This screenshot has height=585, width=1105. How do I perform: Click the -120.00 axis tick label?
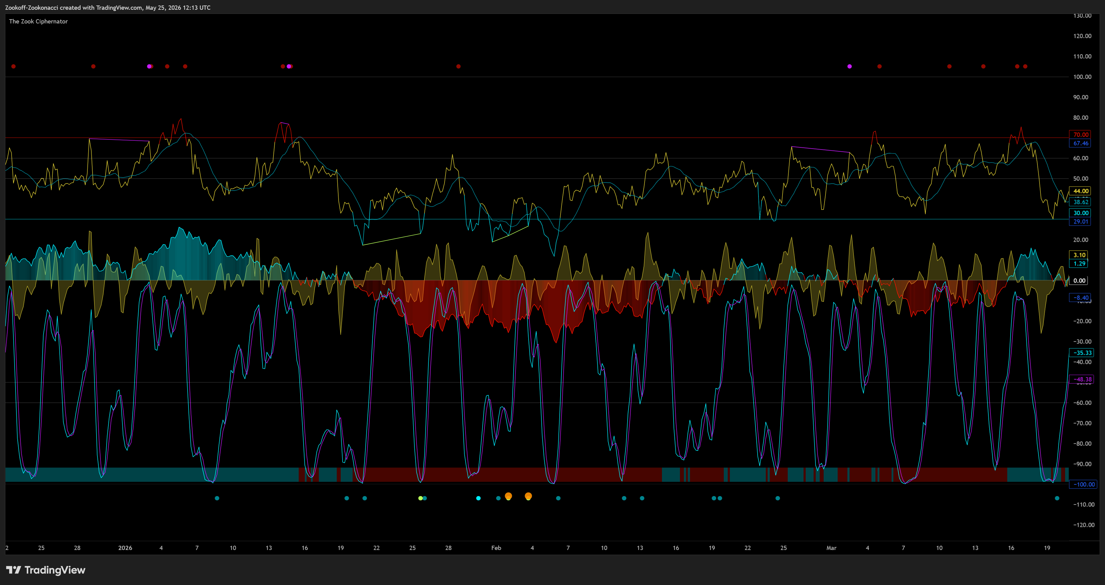pos(1084,525)
